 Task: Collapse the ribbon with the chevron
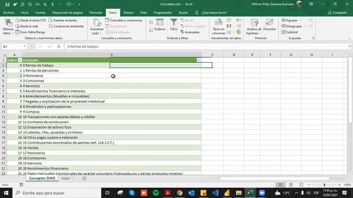pos(349,38)
